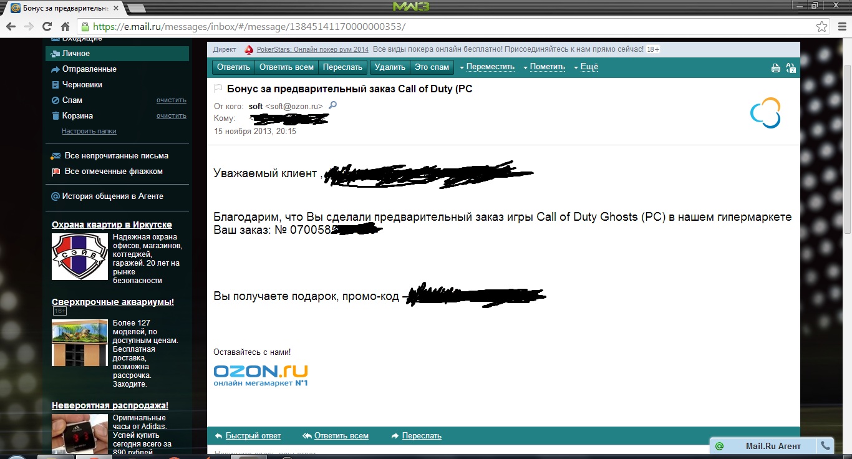Screen dimensions: 852x459
Task: Click the Директ ad label
Action: (x=225, y=49)
